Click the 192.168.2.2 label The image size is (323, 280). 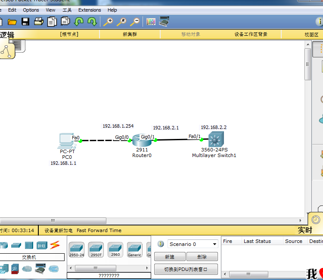214,128
